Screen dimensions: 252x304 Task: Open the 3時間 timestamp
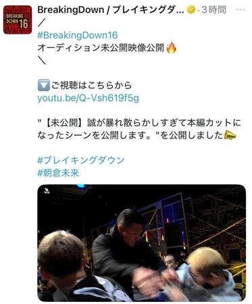[214, 10]
